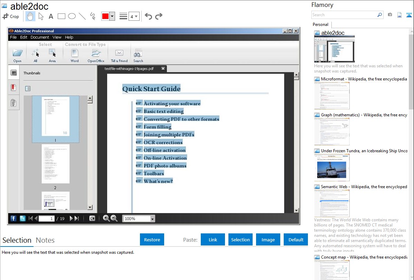Click the zoom out magnifier
This screenshot has height=280, width=414.
pyautogui.click(x=114, y=219)
